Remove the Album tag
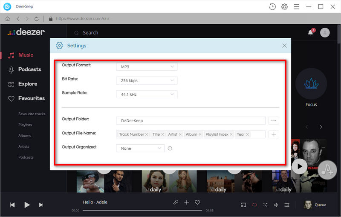This screenshot has height=217, width=341. pyautogui.click(x=200, y=134)
